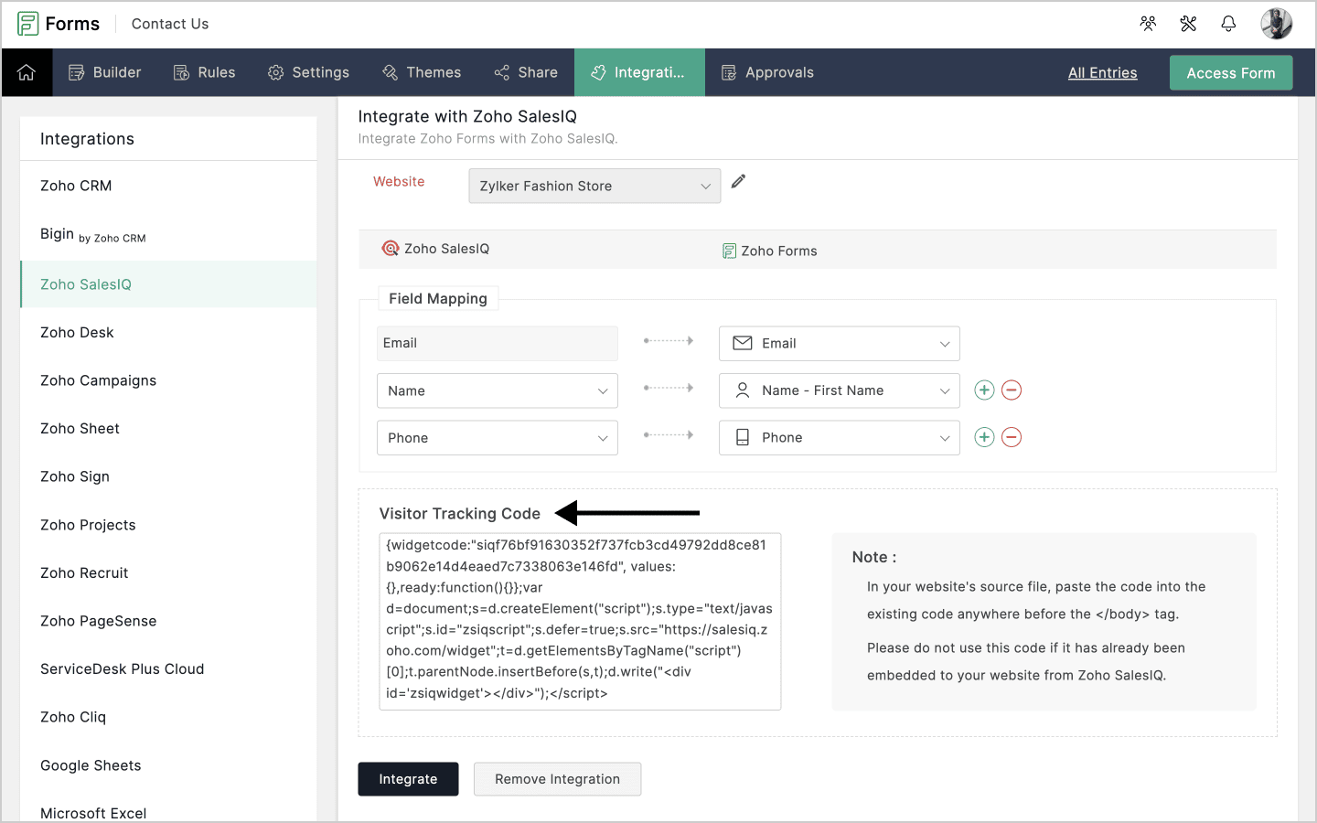The height and width of the screenshot is (823, 1317).
Task: Click Remove Integration button
Action: pyautogui.click(x=558, y=779)
